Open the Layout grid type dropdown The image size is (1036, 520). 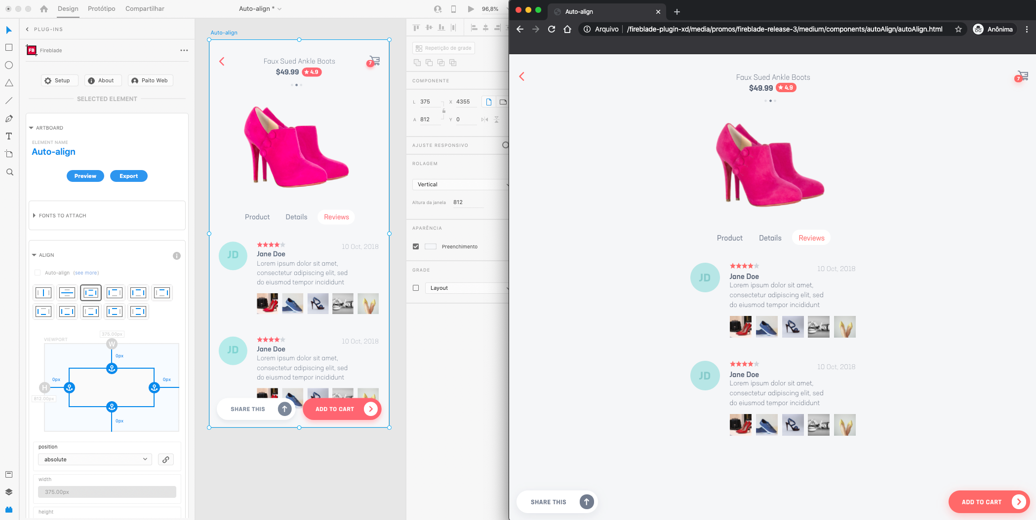coord(467,288)
